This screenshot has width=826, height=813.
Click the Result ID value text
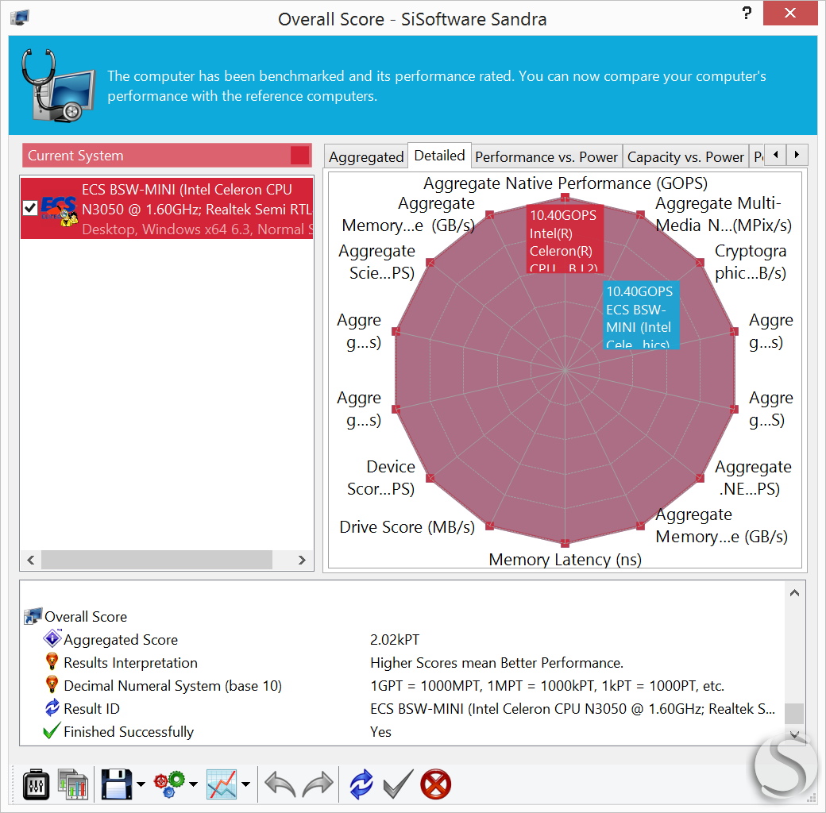tap(573, 709)
